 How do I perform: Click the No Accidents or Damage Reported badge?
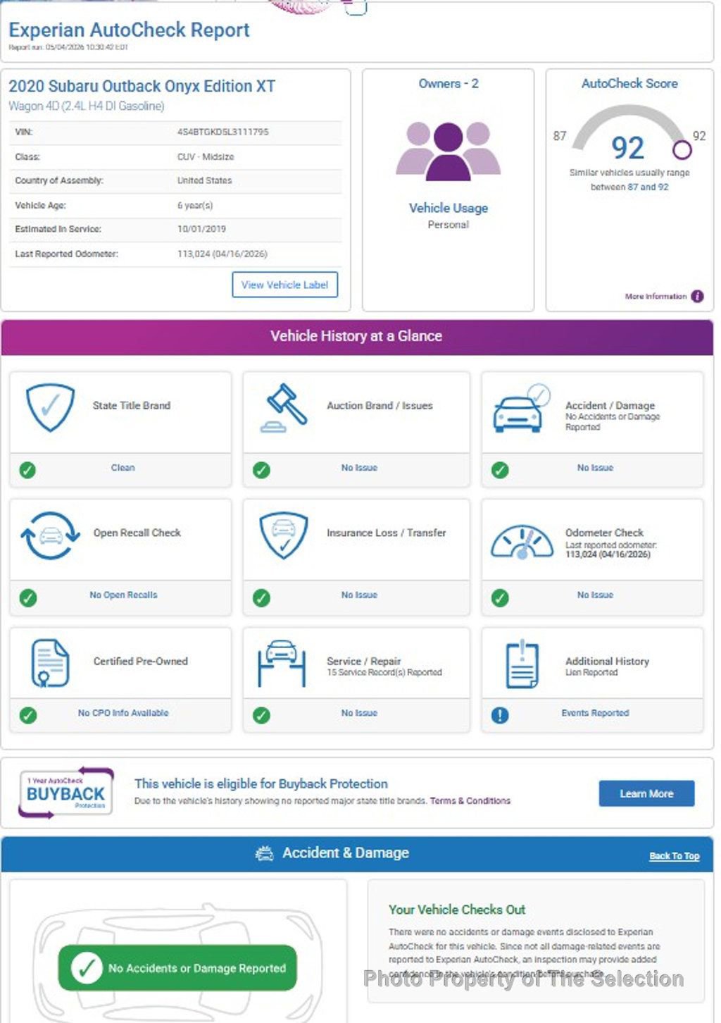(177, 968)
